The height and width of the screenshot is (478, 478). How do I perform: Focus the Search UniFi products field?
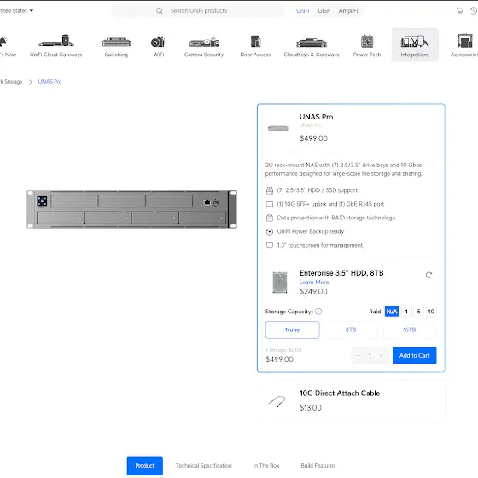(199, 10)
